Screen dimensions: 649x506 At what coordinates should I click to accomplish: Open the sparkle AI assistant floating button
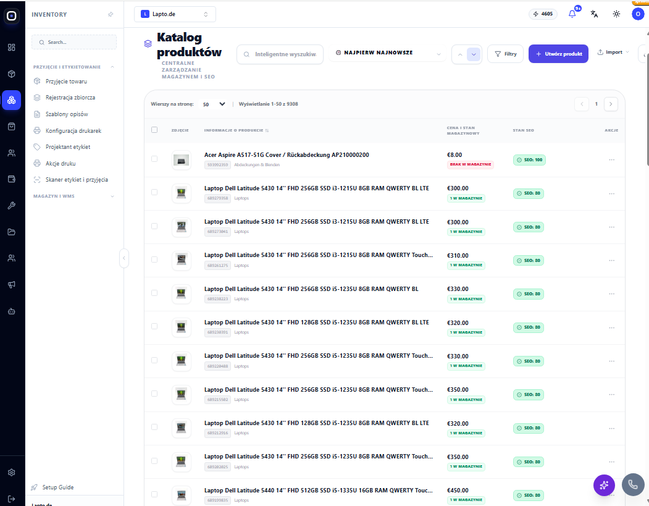click(604, 485)
